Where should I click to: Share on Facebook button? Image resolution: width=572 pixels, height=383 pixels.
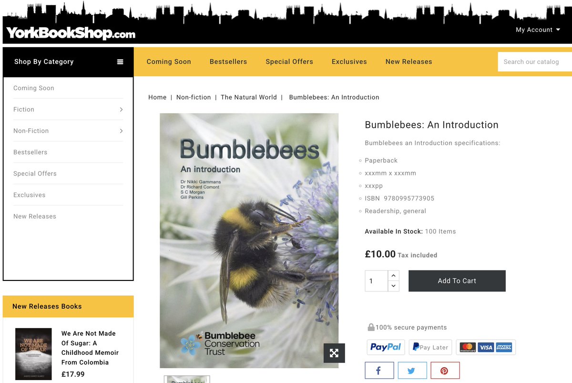coord(379,371)
